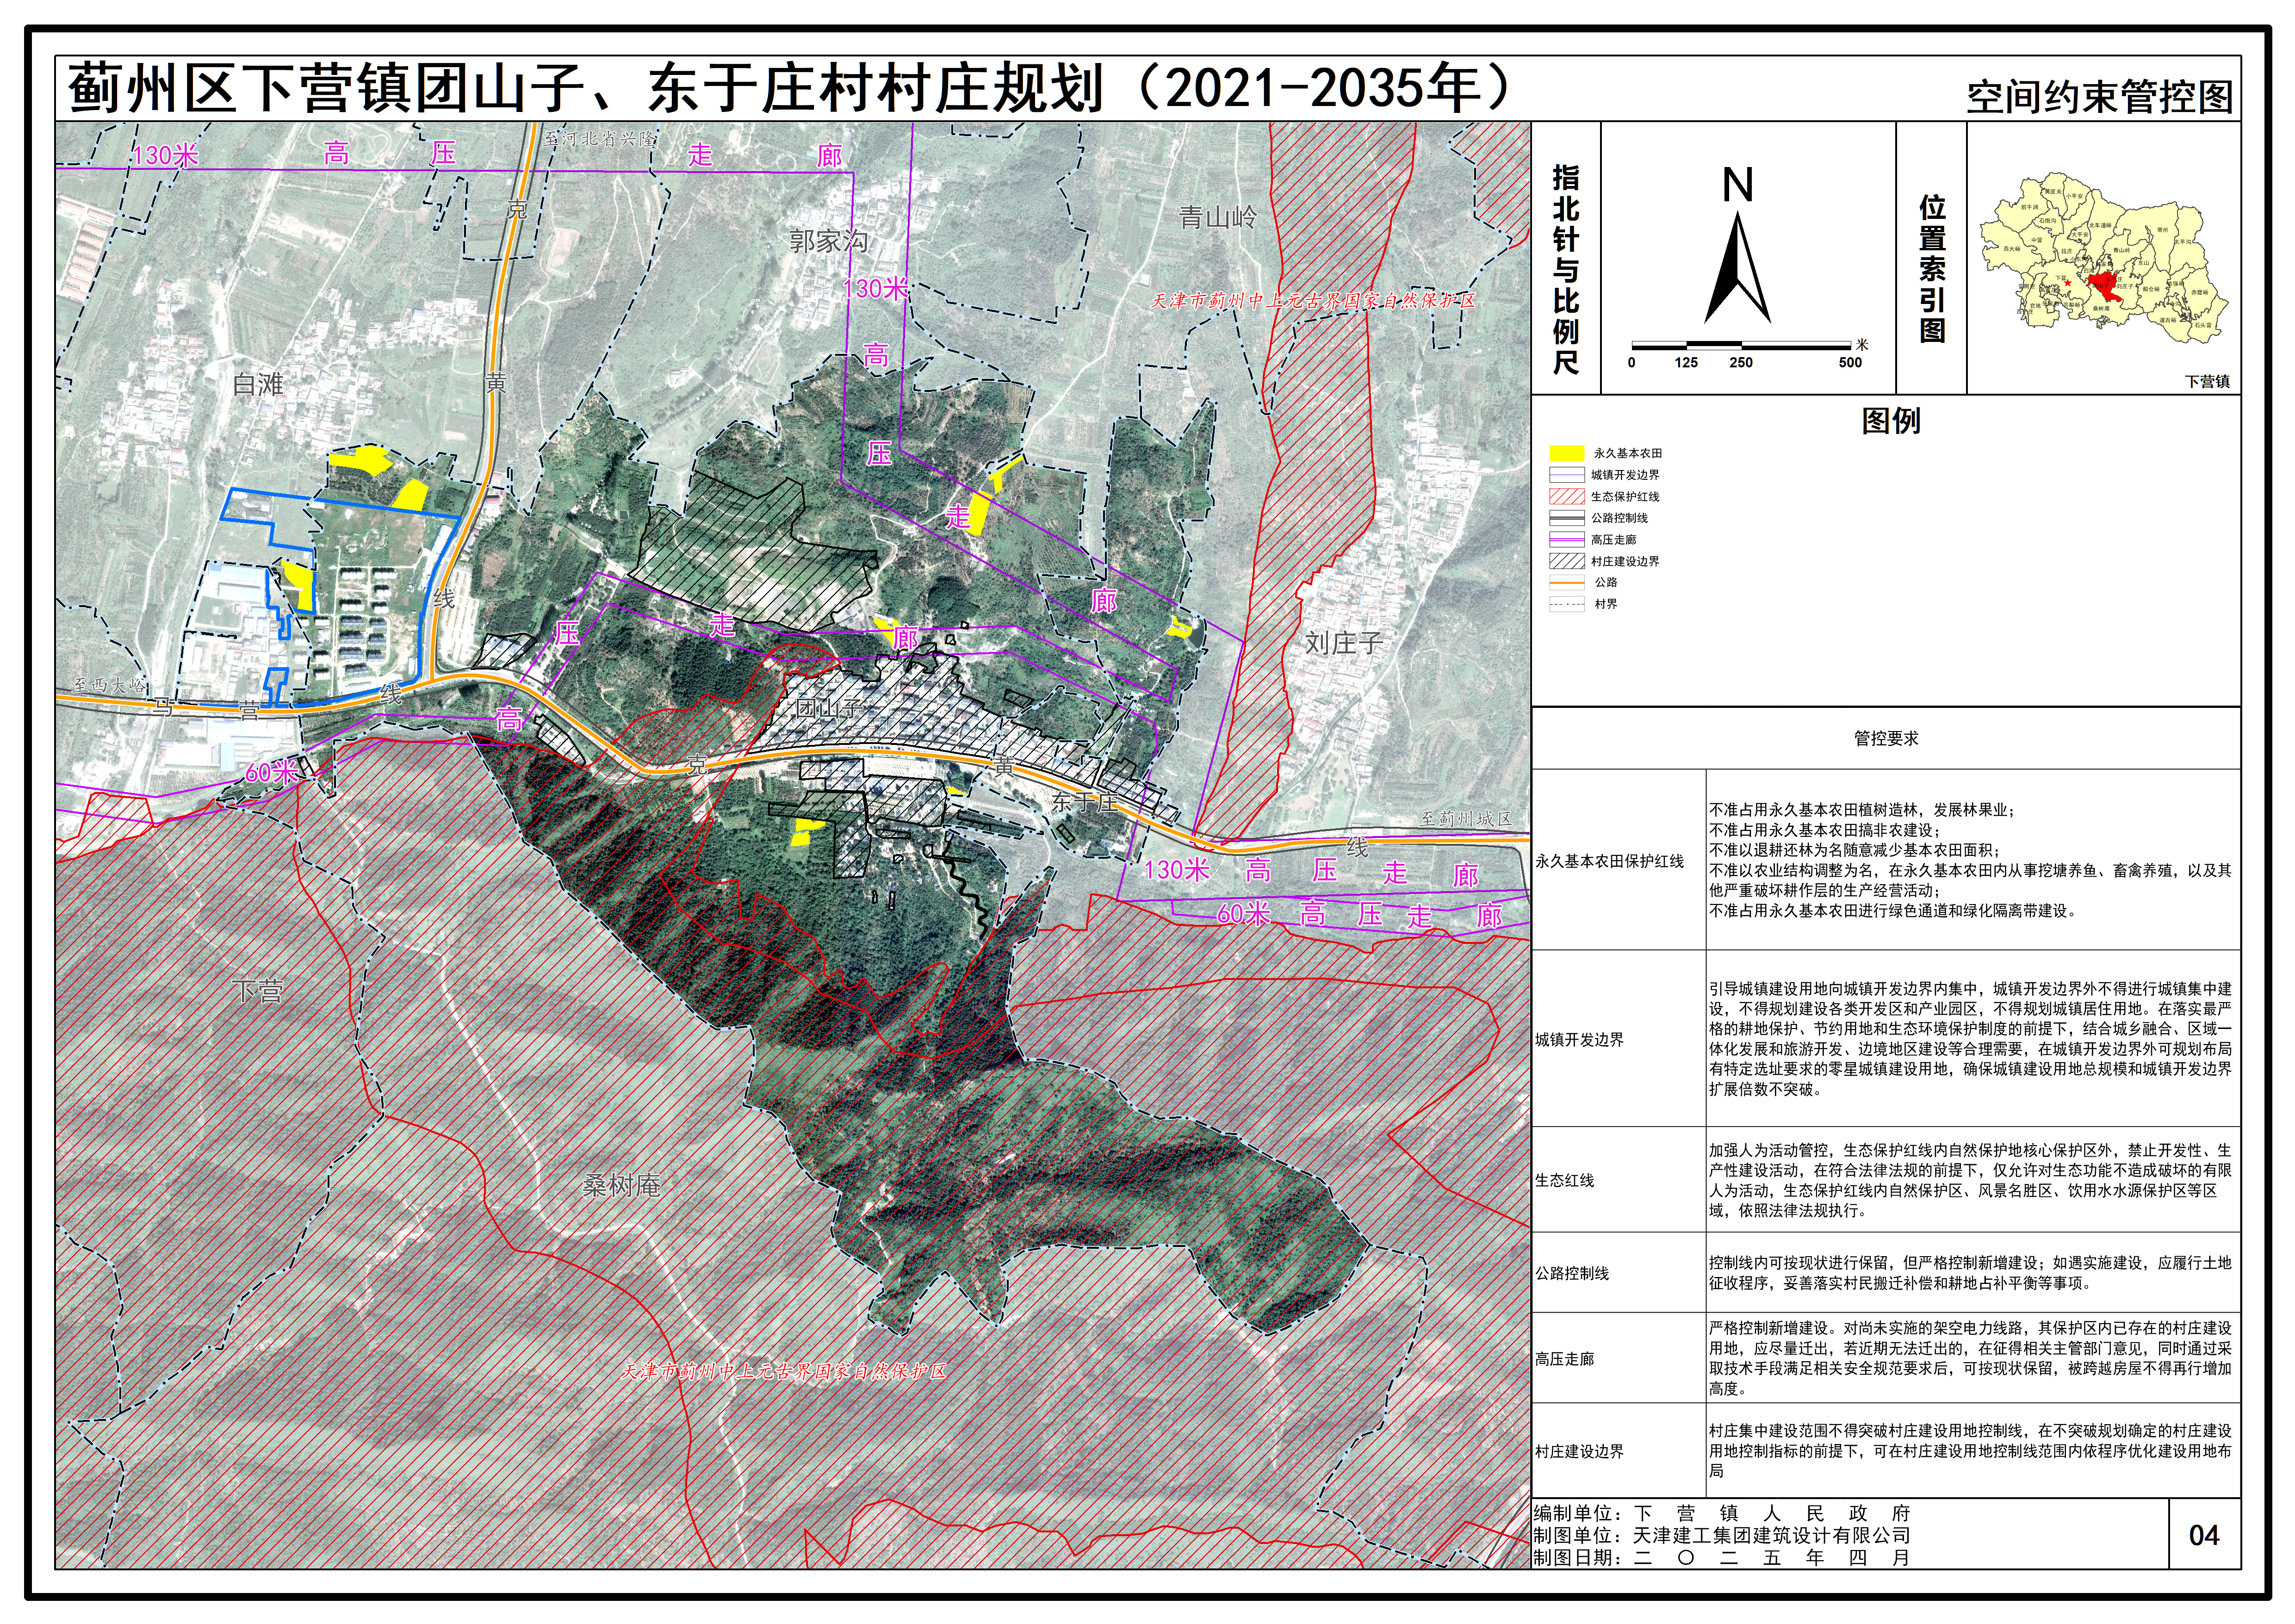The width and height of the screenshot is (2295, 1624).
Task: Click the 刘庄子 village label on map
Action: point(1343,643)
